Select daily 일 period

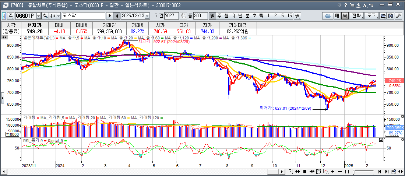pyautogui.click(x=212, y=16)
